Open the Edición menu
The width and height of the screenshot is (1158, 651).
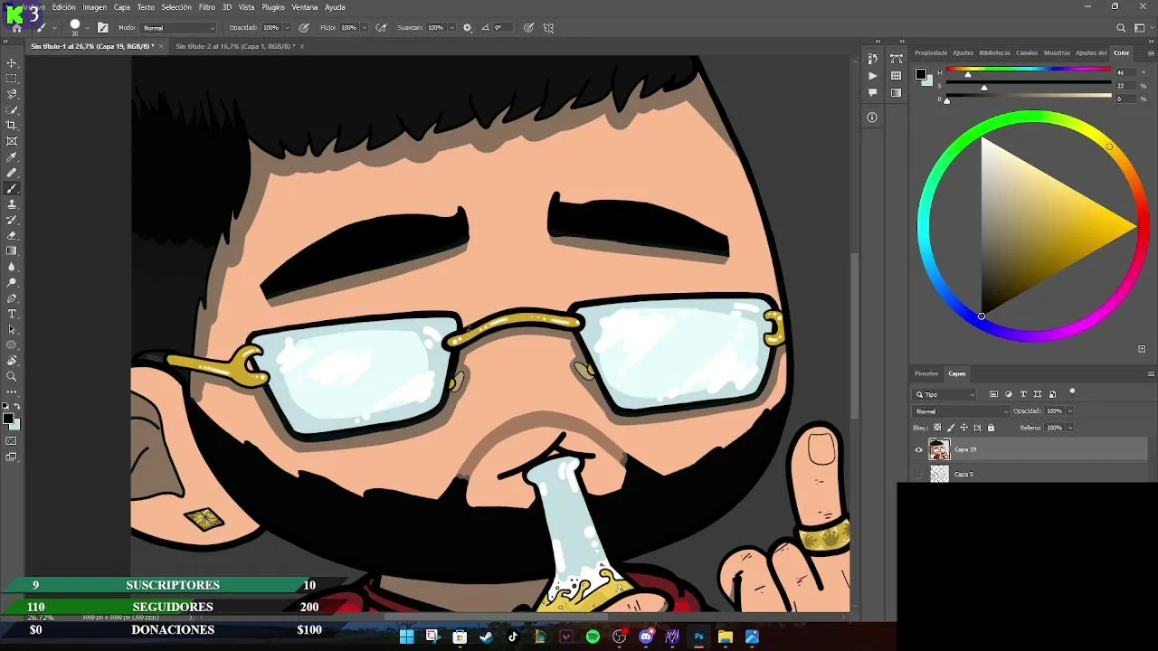point(64,7)
